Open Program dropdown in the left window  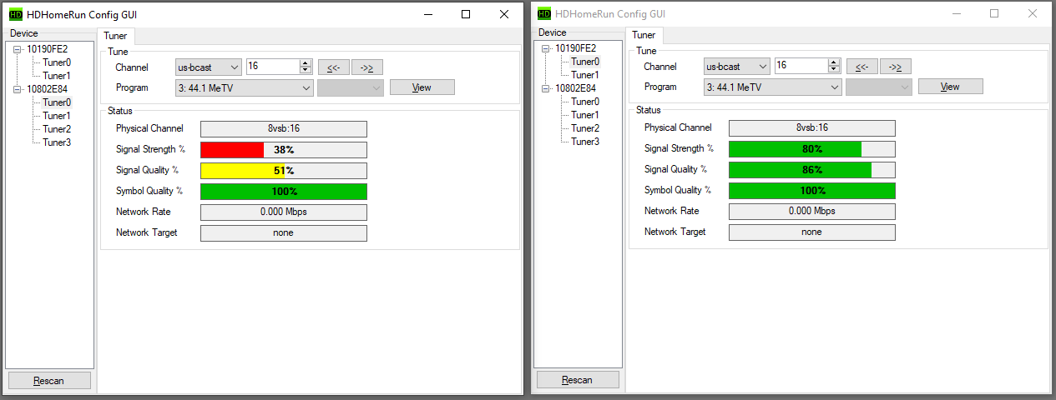(x=245, y=87)
